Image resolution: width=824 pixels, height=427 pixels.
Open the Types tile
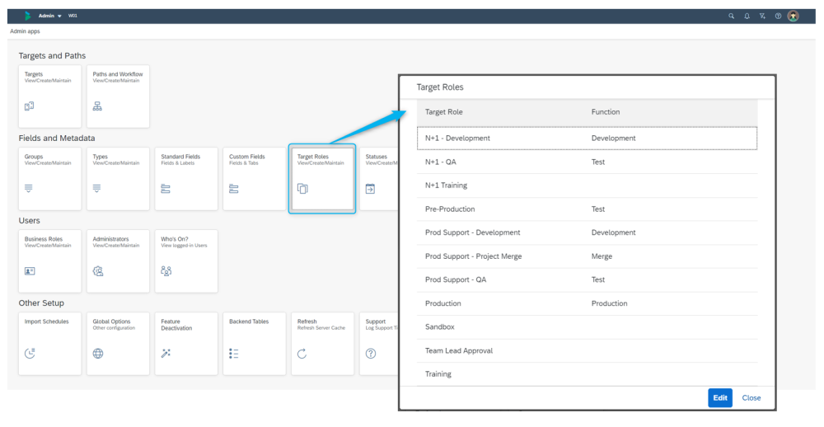coord(118,179)
